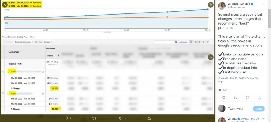Click the heart icon below the image
This screenshot has width=271, height=122.
(121, 118)
